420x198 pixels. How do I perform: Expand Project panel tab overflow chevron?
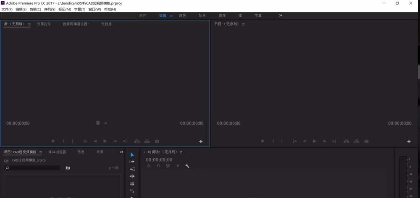122,152
